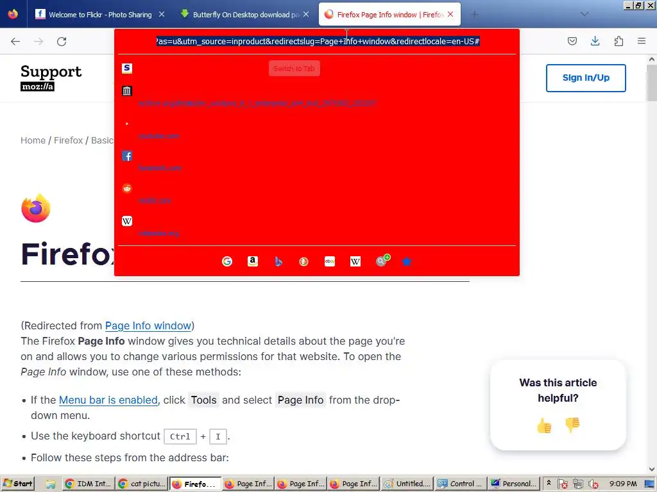Add search engine icon with green plus

382,261
